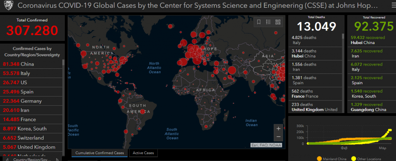Image resolution: width=396 pixels, height=161 pixels.
Task: Zoom out of the map
Action: tap(278, 137)
